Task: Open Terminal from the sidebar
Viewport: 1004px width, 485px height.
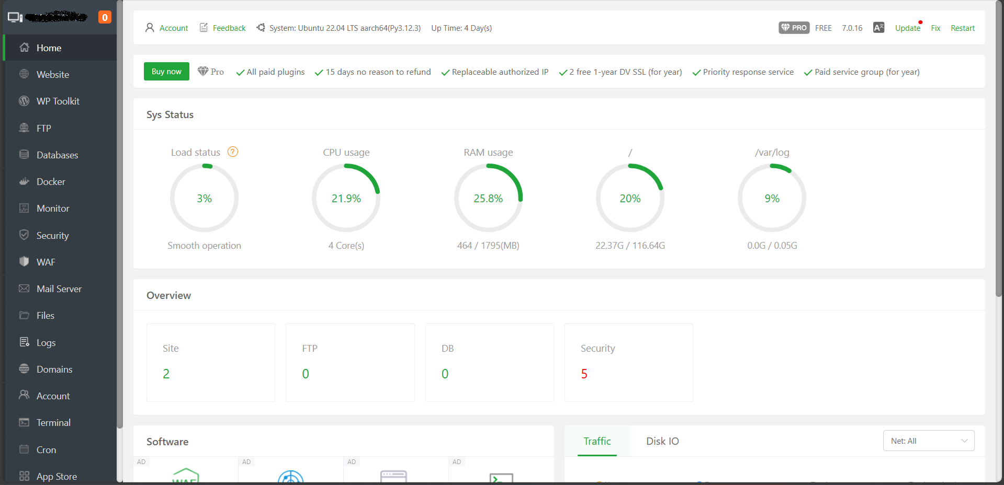Action: tap(53, 423)
